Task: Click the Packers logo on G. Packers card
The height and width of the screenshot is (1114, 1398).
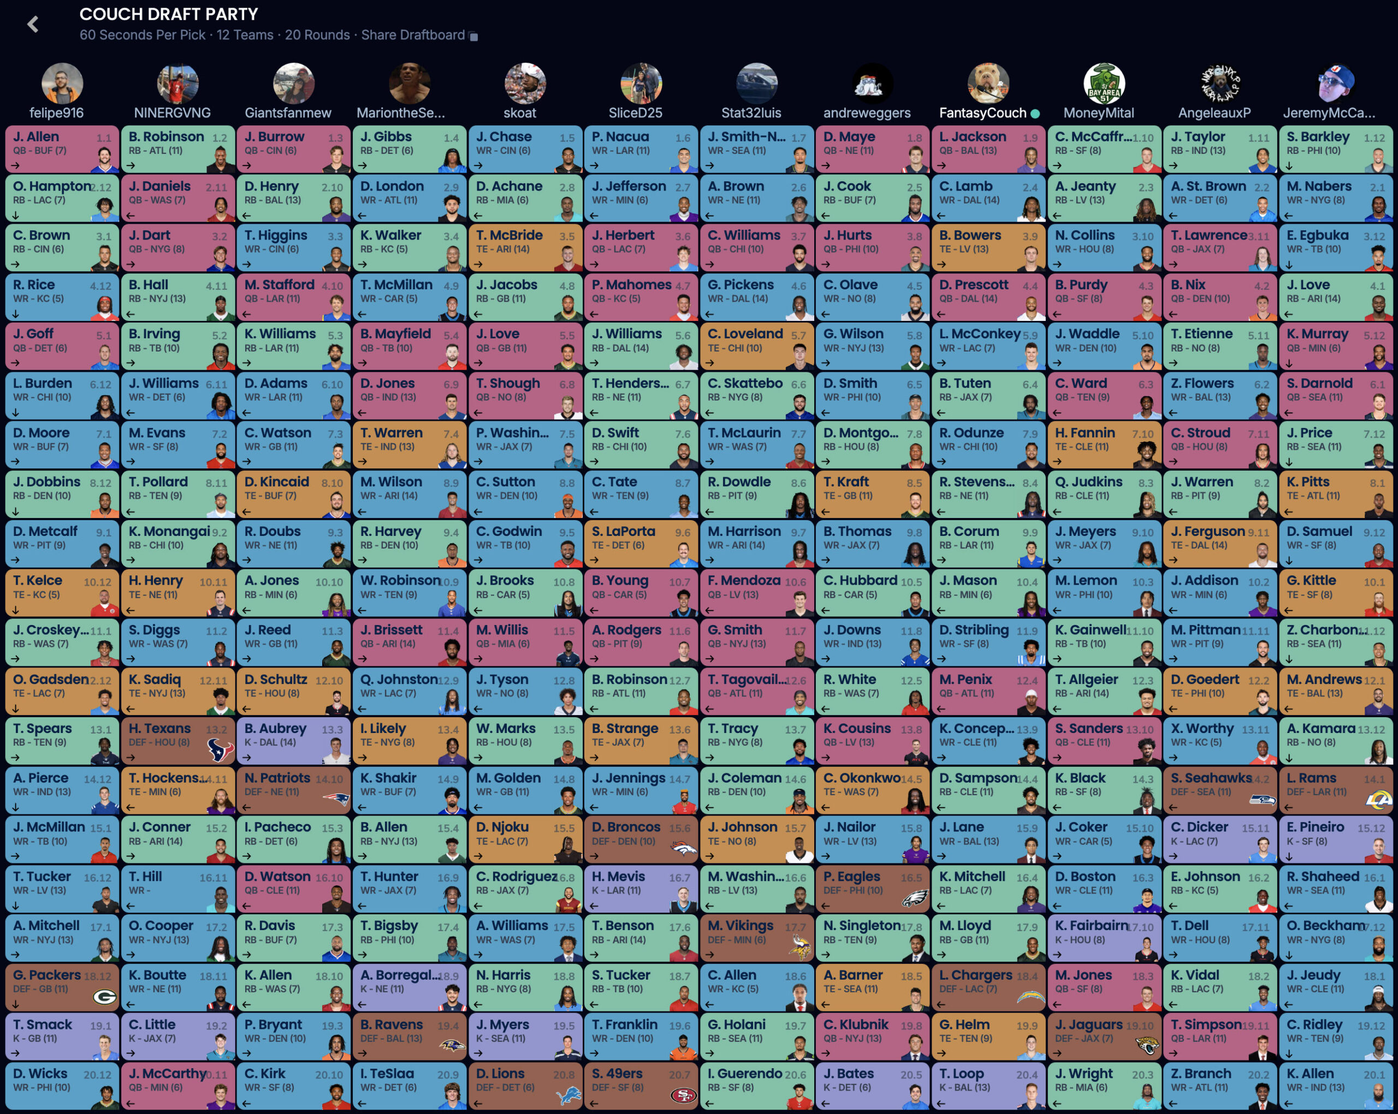Action: (104, 997)
